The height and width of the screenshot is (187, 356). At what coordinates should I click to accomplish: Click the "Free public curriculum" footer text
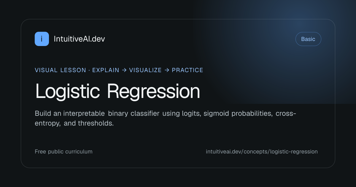63,152
